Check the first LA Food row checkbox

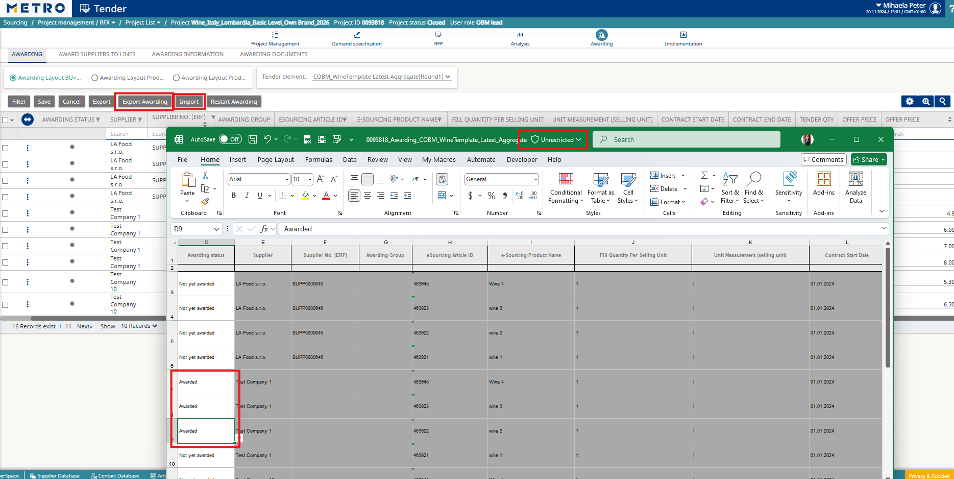pyautogui.click(x=5, y=148)
